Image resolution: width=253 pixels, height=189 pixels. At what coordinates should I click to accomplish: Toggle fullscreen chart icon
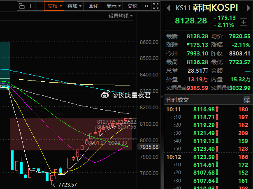tap(156, 6)
